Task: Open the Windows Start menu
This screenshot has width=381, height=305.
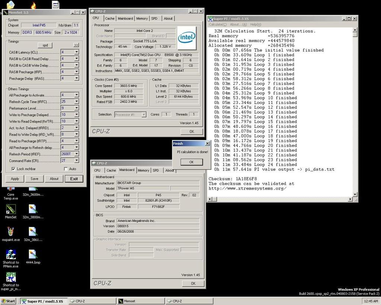Action: tap(8, 301)
